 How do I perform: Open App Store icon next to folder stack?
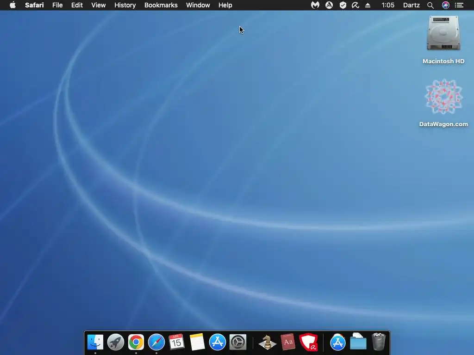tap(337, 343)
